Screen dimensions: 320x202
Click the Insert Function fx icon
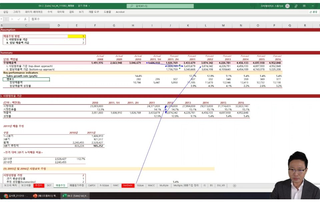click(x=25, y=19)
